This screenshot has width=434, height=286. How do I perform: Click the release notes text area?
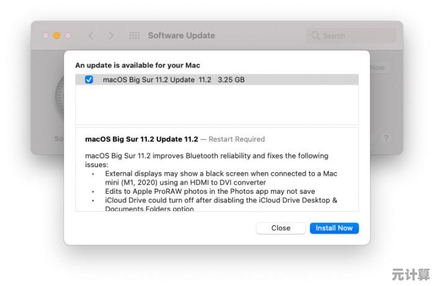[x=216, y=180]
